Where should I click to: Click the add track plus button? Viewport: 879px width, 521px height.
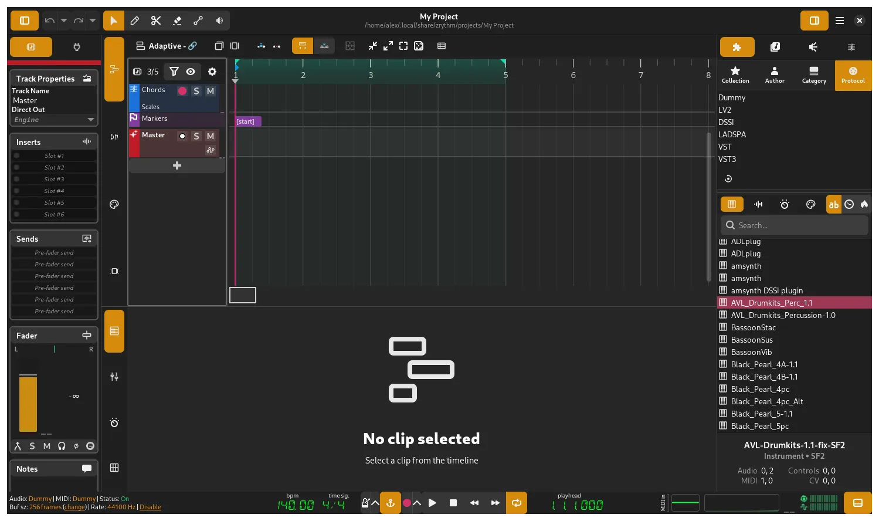[x=177, y=166]
